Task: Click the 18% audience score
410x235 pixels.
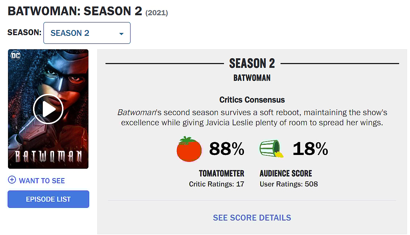Action: (310, 149)
